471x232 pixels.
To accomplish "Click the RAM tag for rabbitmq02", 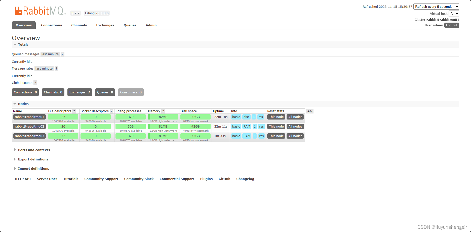I will pos(247,126).
